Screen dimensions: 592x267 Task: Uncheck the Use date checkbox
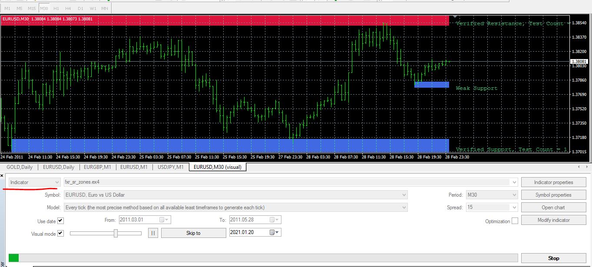(x=60, y=221)
